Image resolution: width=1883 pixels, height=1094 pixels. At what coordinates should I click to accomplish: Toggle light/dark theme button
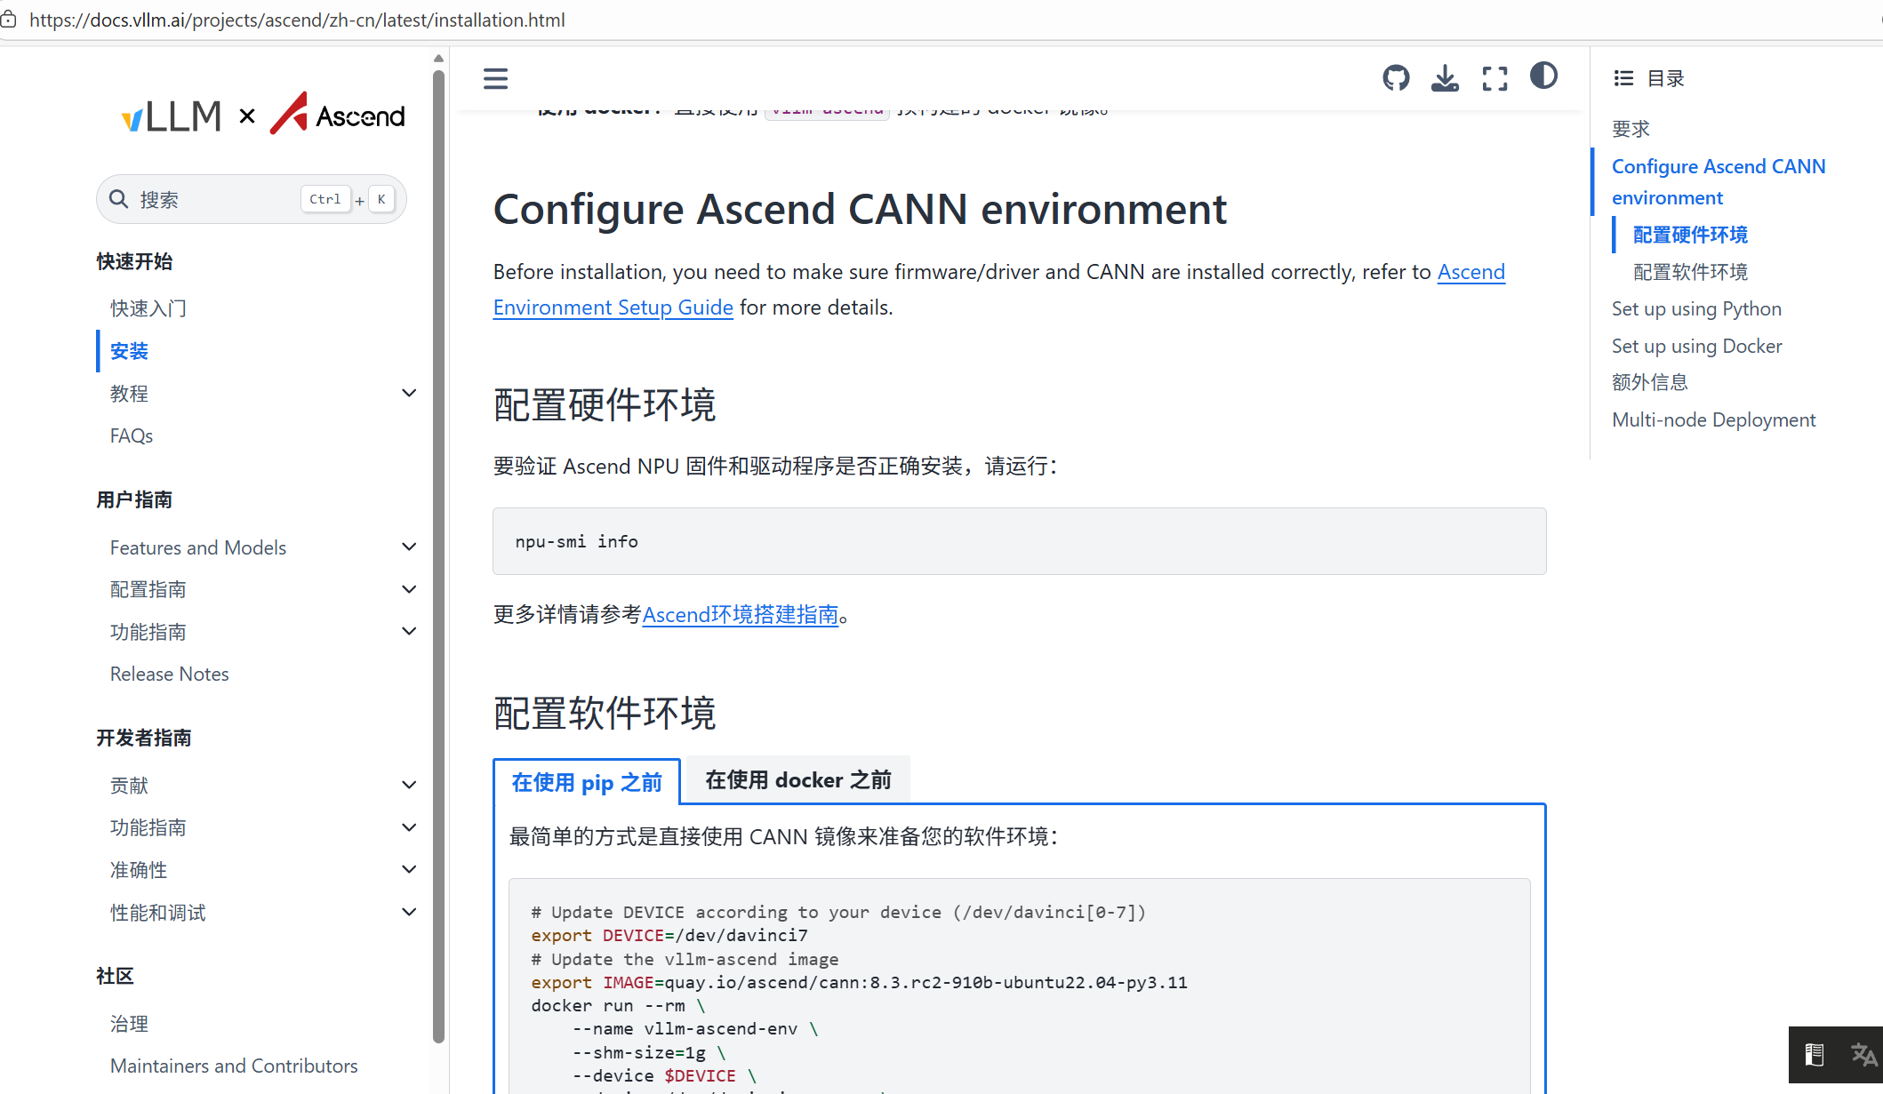(1543, 76)
